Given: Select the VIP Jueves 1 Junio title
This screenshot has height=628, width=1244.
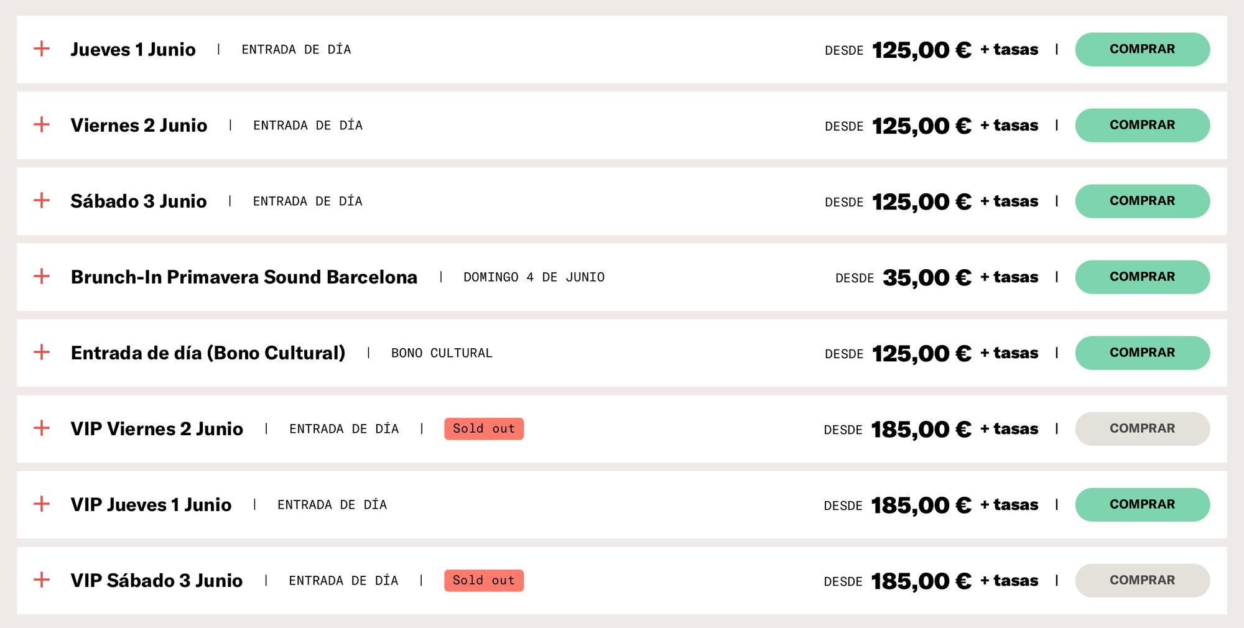Looking at the screenshot, I should [x=151, y=504].
